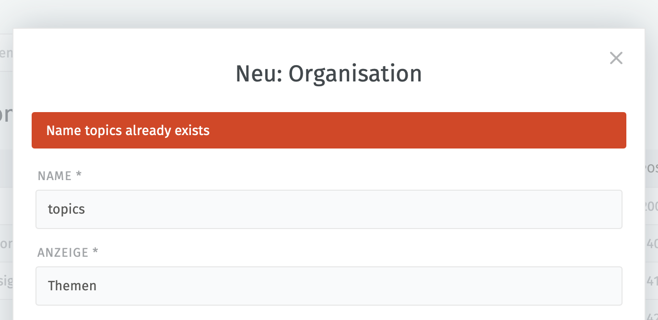Click the required asterisk beside ANZEIGE
This screenshot has height=320, width=658.
pyautogui.click(x=95, y=251)
